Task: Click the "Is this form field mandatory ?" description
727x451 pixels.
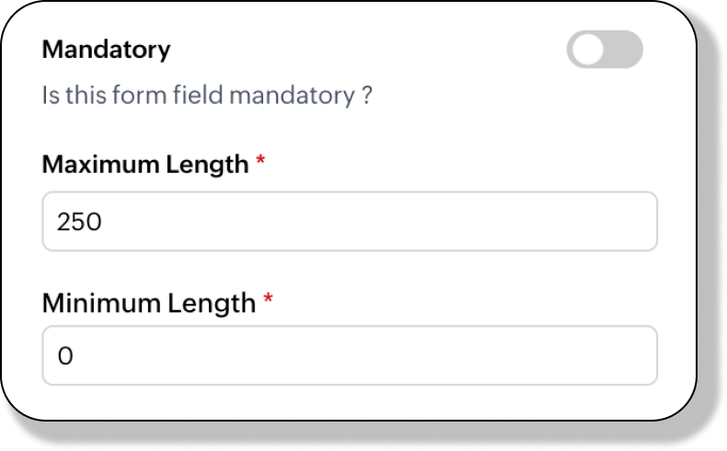Action: [206, 95]
